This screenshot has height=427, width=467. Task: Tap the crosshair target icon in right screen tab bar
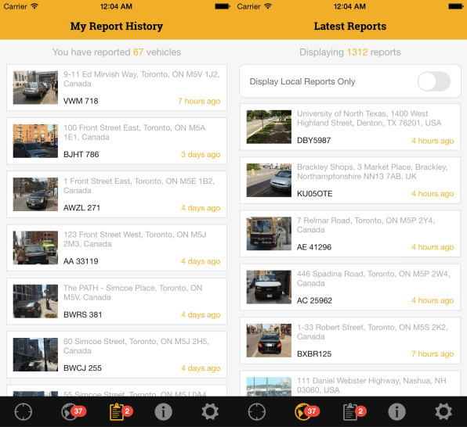click(x=257, y=412)
